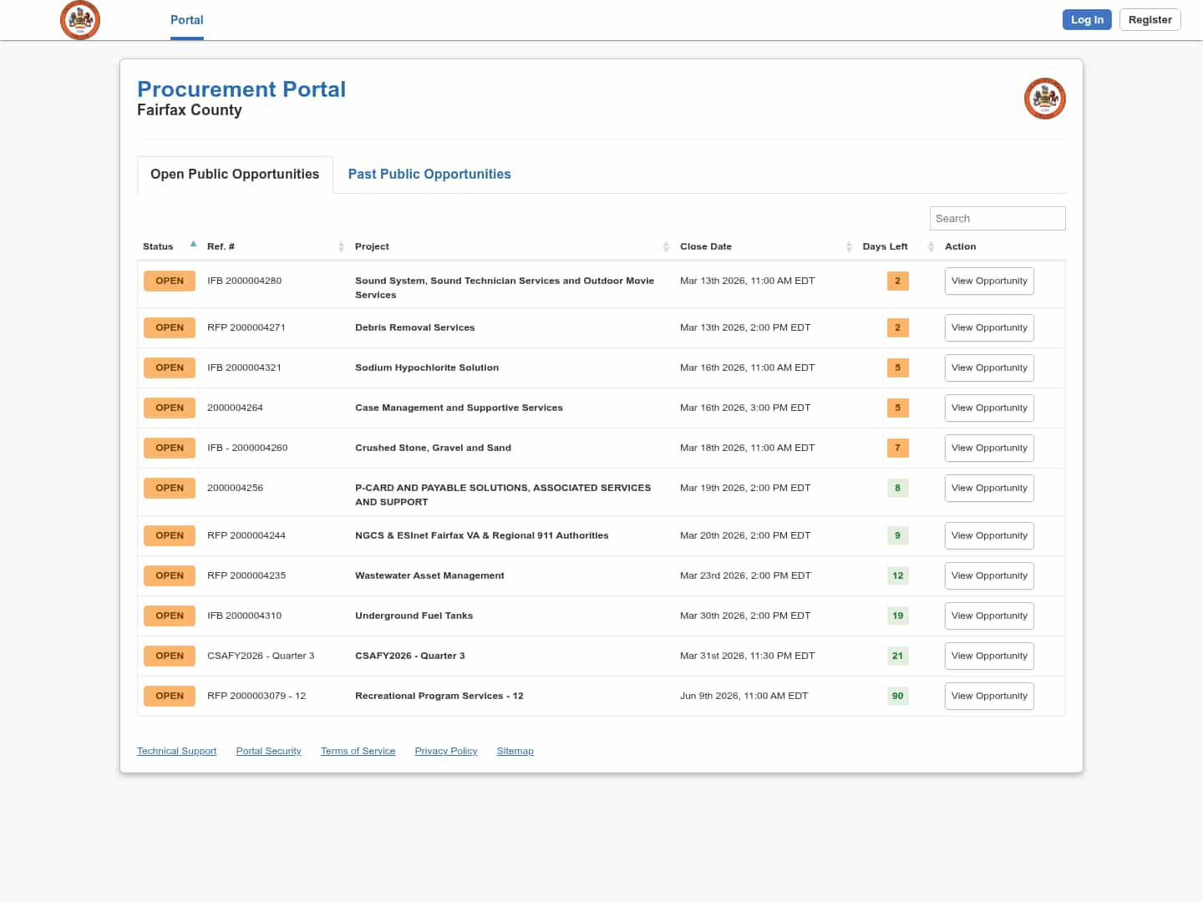Viewport: 1203px width, 902px height.
Task: Click OPEN status badge for Debris Removal Services
Action: tap(170, 328)
